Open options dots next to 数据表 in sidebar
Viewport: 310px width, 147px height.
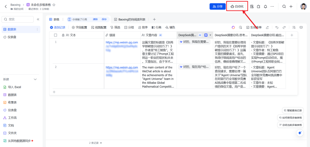pos(37,29)
